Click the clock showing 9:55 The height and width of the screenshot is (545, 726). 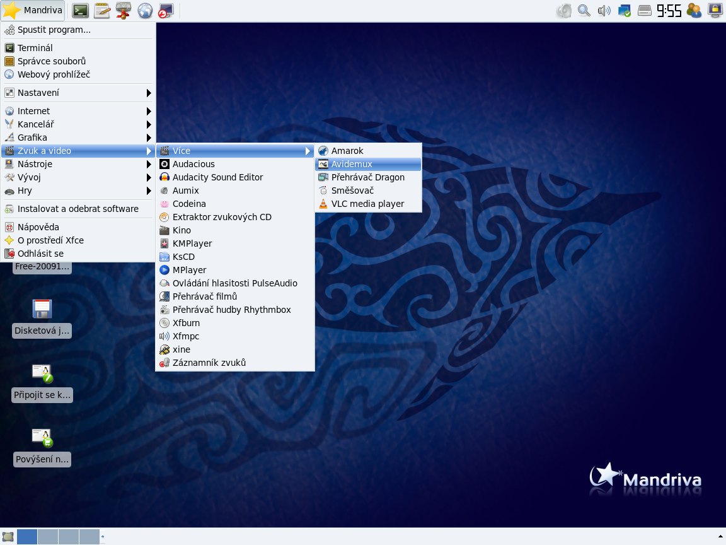[669, 10]
